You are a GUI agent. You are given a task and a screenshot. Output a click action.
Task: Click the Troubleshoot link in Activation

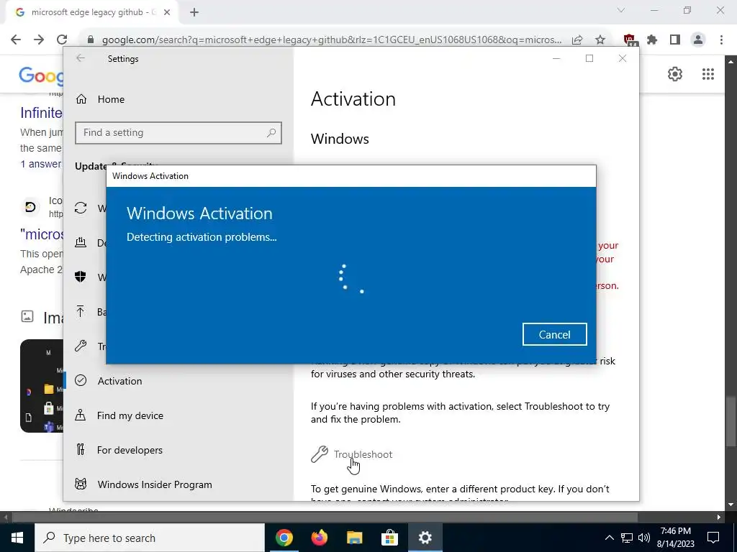click(x=363, y=454)
